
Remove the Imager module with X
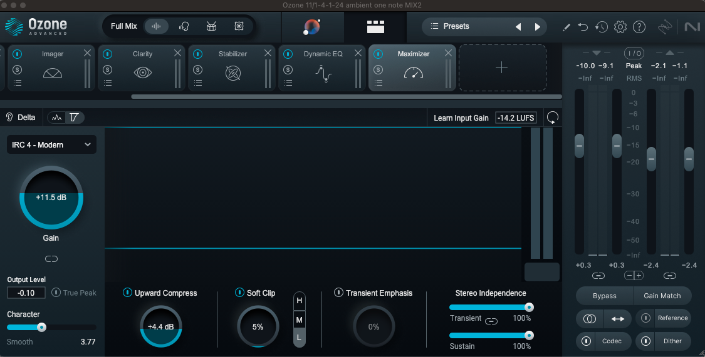coord(87,54)
